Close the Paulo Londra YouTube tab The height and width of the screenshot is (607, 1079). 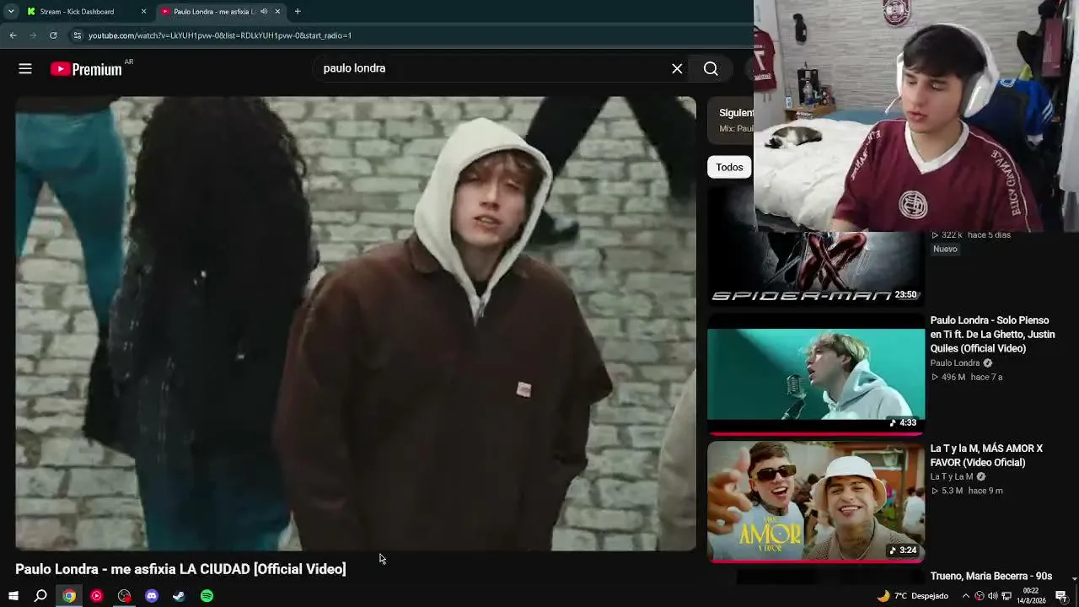tap(277, 12)
